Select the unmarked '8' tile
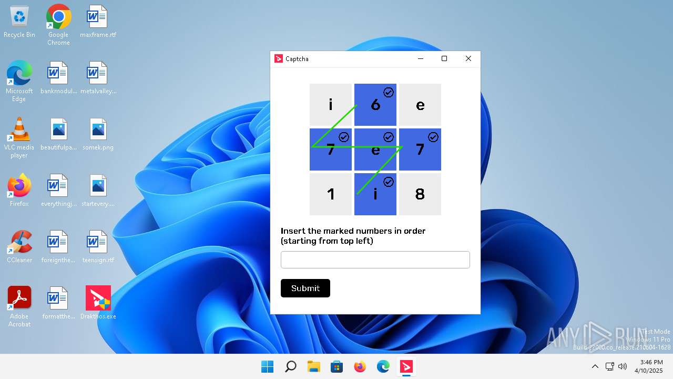This screenshot has width=673, height=379. [x=420, y=194]
